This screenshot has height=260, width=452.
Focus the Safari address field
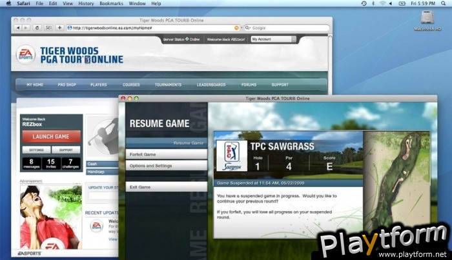pyautogui.click(x=154, y=28)
